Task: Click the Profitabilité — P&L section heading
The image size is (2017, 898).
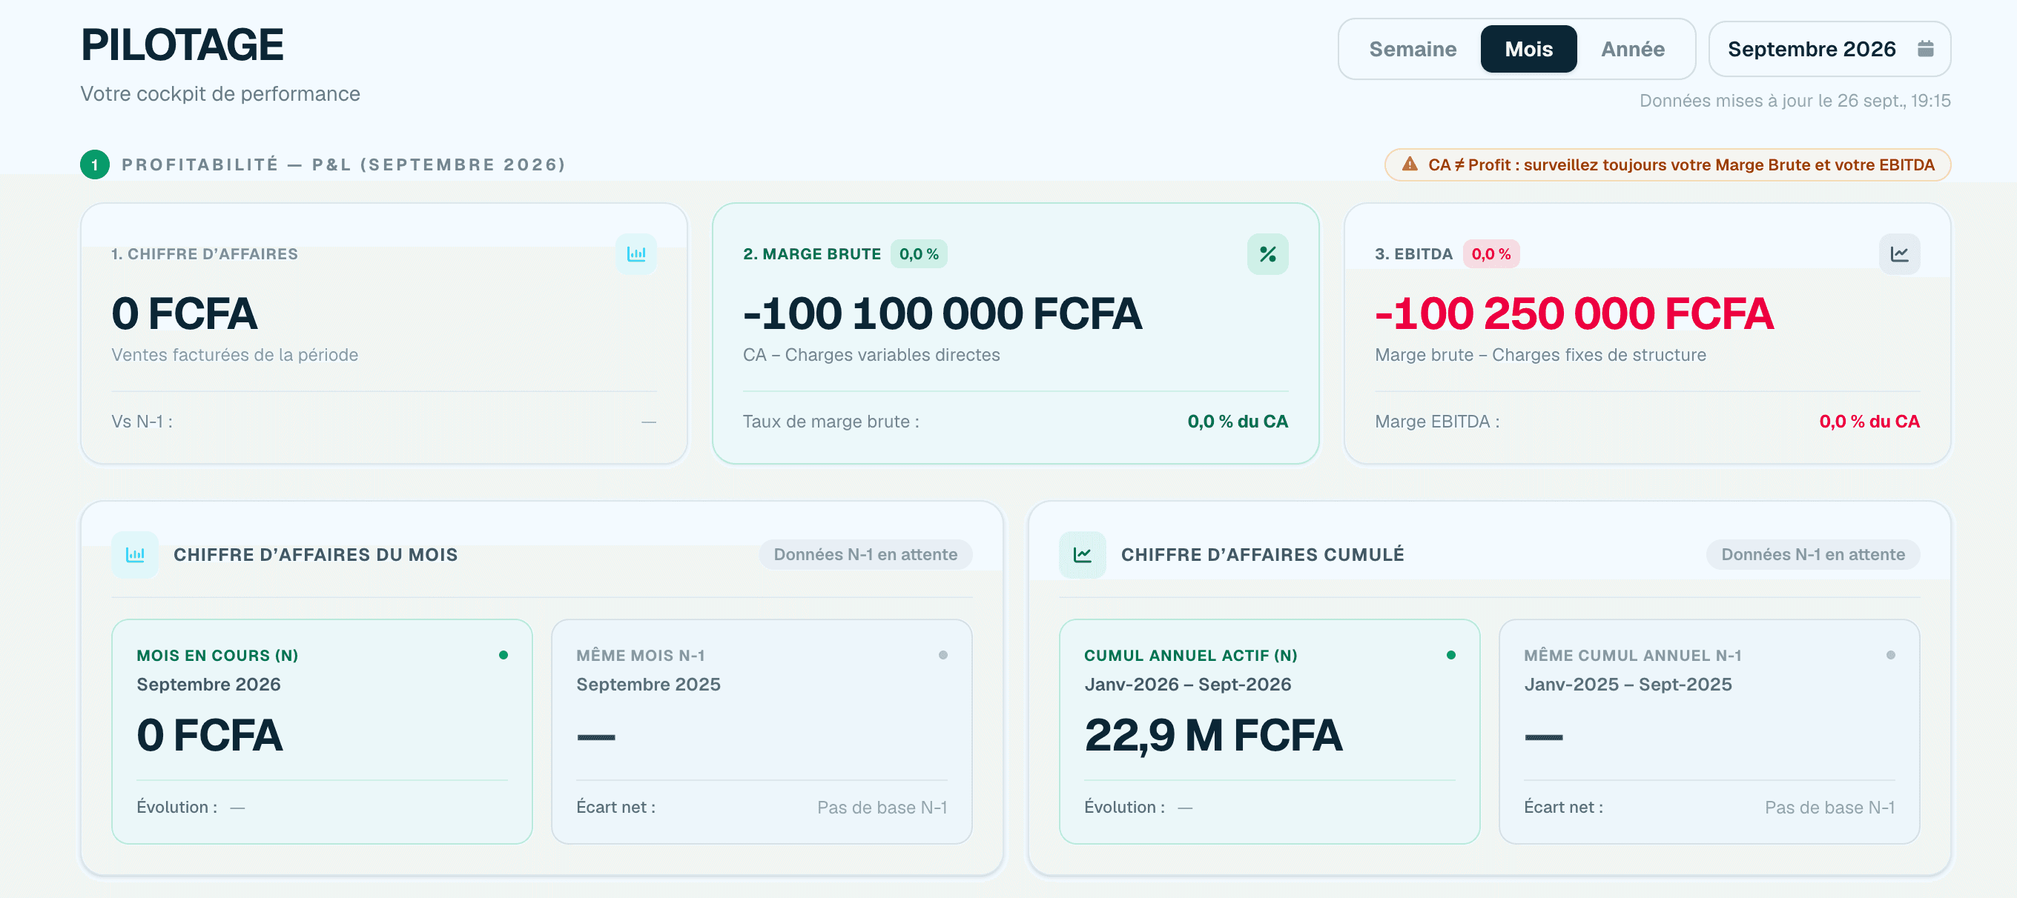Action: [344, 164]
